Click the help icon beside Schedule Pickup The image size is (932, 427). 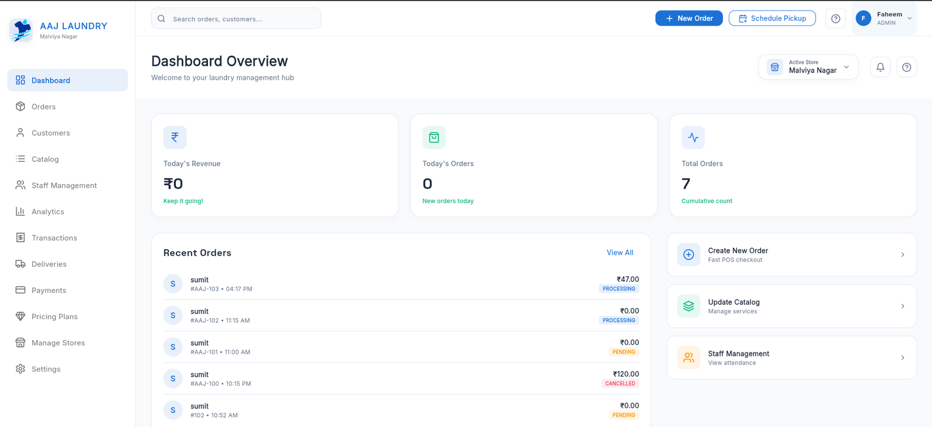click(835, 19)
